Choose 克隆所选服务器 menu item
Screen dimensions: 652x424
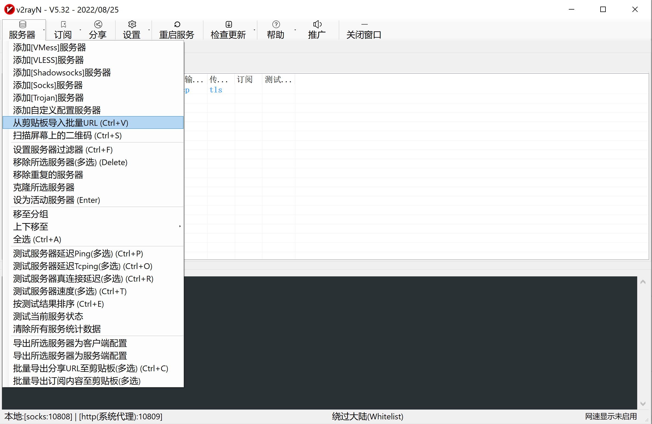tap(93, 188)
